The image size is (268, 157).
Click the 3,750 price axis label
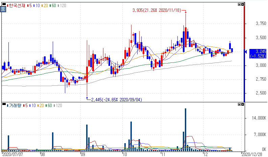(x=261, y=24)
